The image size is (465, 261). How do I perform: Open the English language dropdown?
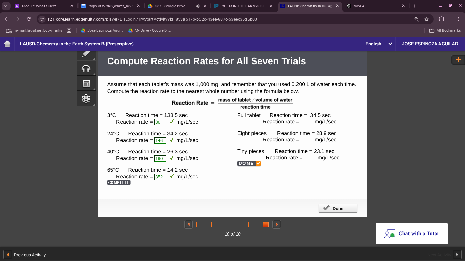coord(378,43)
